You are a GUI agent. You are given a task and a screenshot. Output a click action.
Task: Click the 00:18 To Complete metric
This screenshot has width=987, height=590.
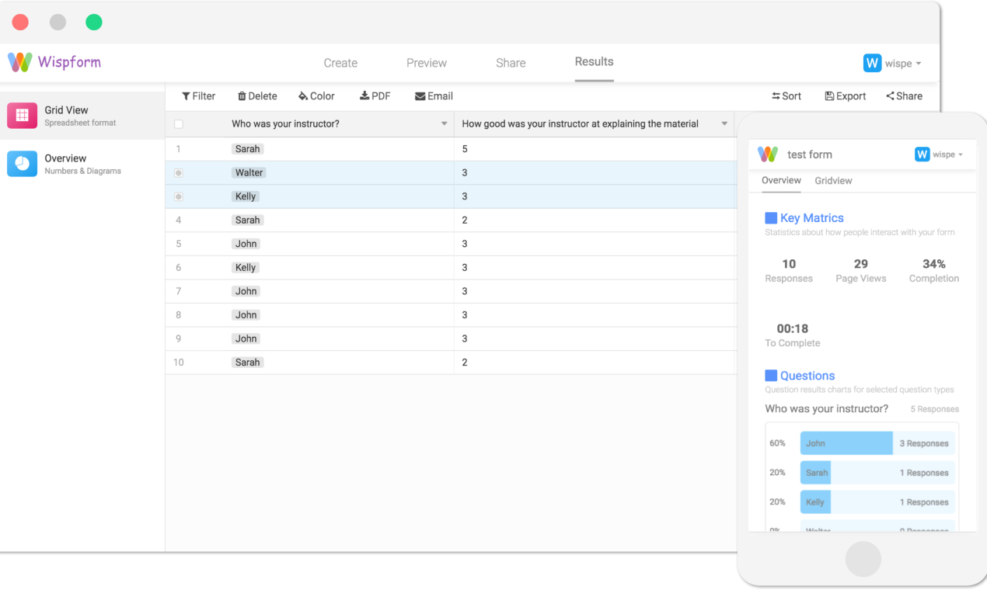point(793,335)
